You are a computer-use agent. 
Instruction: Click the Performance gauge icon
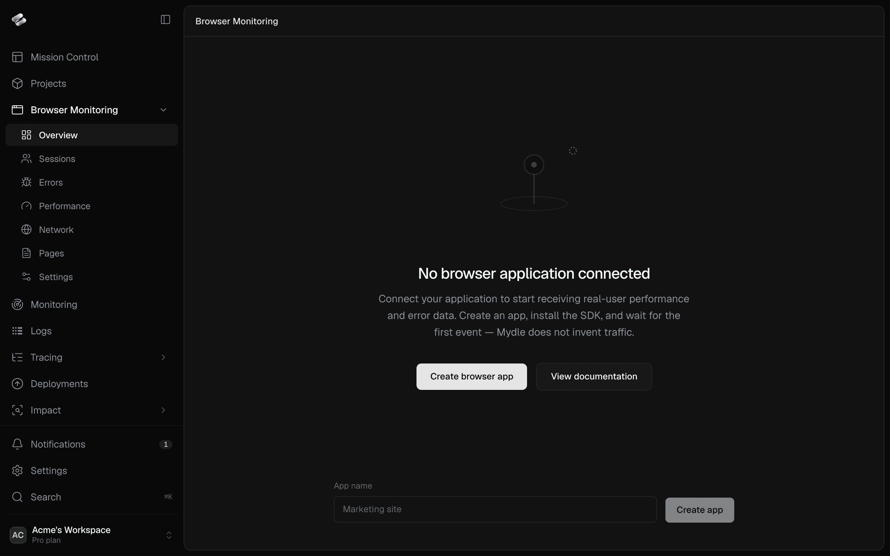click(26, 206)
